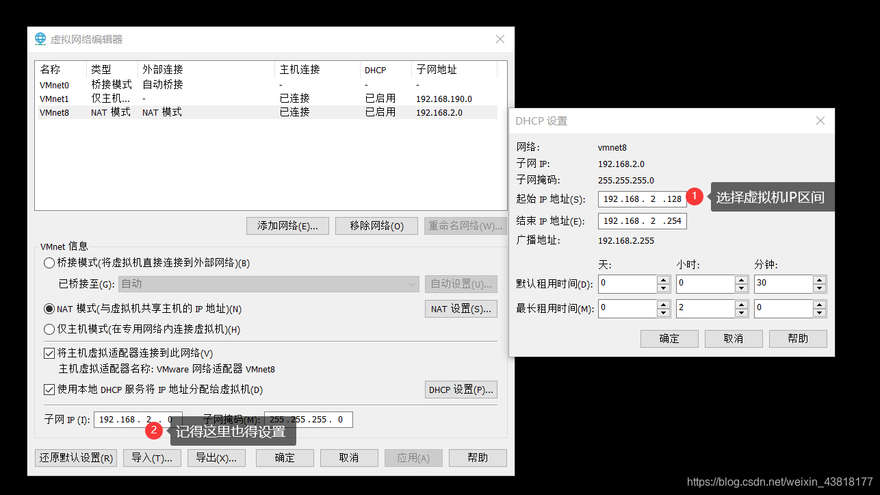Increase 默认租用时间 minutes value

coord(819,280)
